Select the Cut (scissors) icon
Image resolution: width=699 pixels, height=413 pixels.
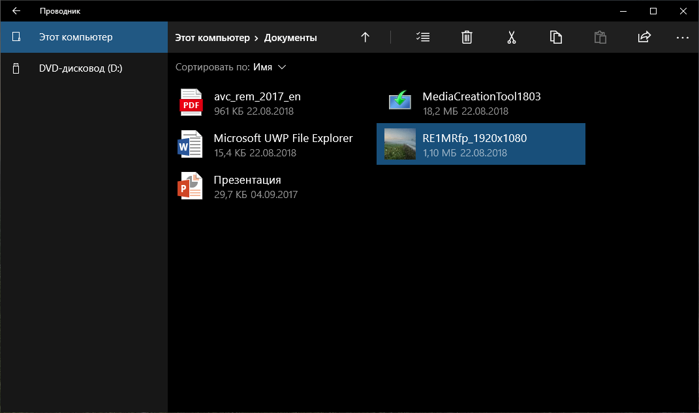pos(512,37)
